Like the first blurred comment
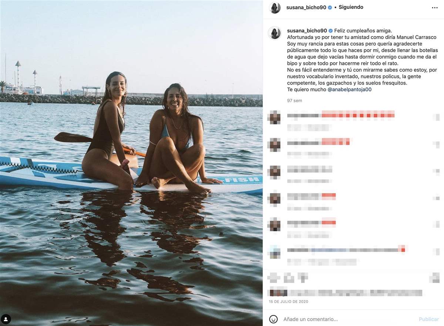444x326 pixels. click(437, 117)
